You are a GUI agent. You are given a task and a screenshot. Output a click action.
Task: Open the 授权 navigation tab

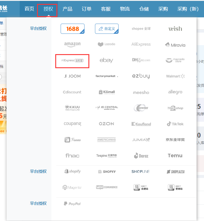(x=48, y=9)
